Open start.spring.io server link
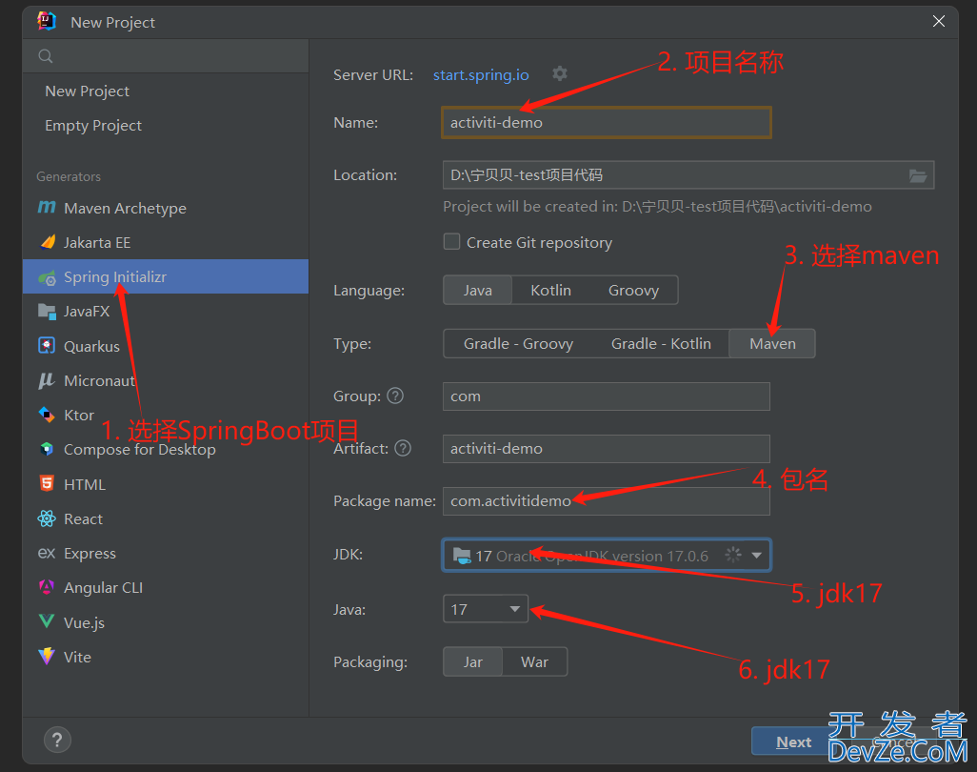Screen dimensions: 977x772 point(481,75)
